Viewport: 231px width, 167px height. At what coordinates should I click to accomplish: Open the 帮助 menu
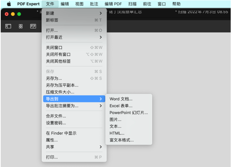click(x=177, y=4)
